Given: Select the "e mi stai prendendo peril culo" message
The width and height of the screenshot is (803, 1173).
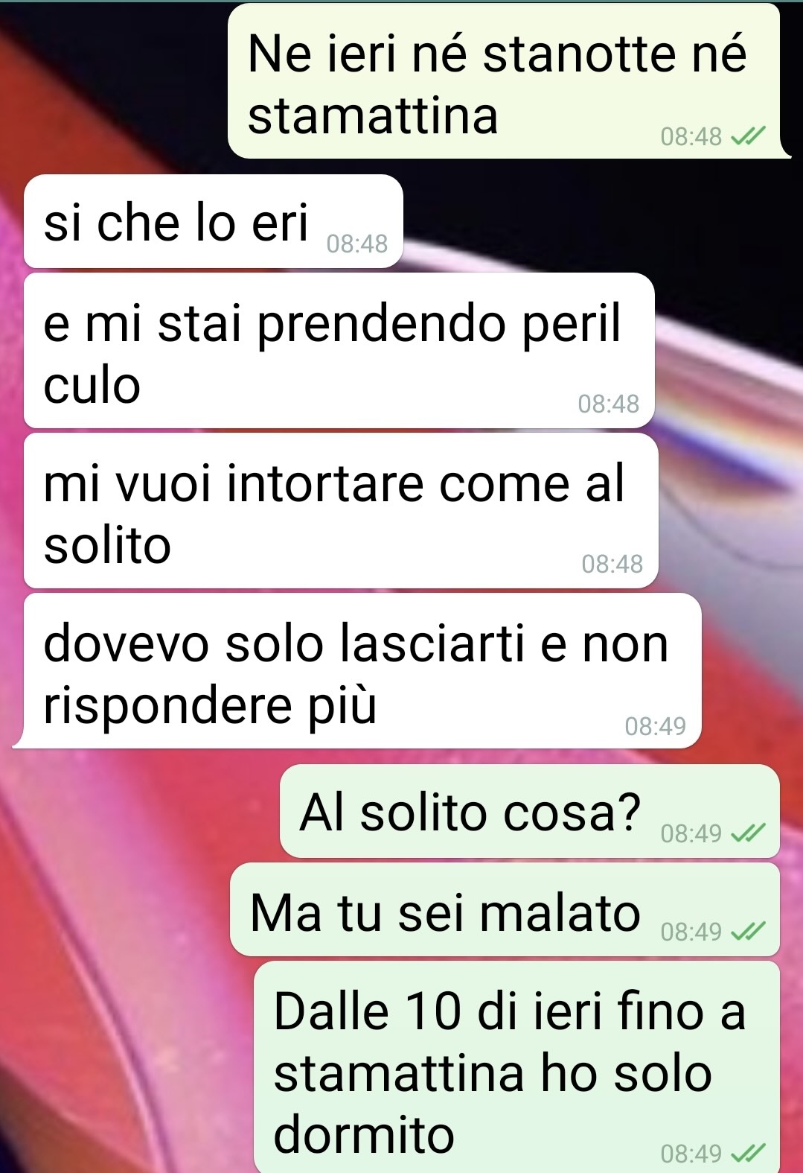Looking at the screenshot, I should pos(339,351).
